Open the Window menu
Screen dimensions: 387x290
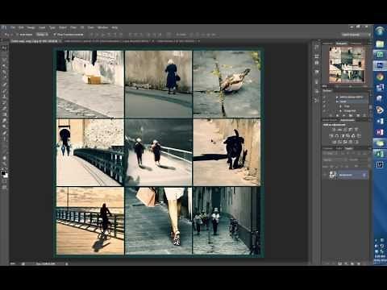[102, 27]
